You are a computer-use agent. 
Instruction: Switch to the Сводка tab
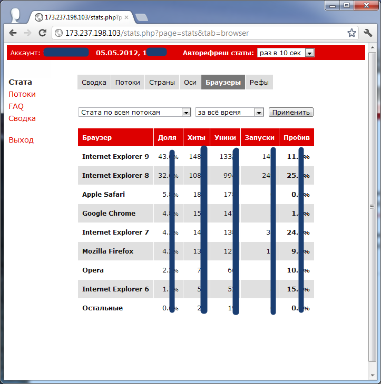(94, 82)
